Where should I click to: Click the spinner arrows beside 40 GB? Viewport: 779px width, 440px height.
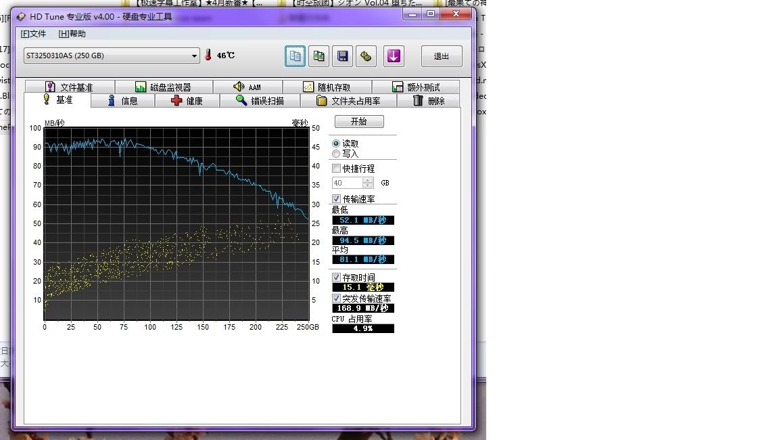[x=368, y=183]
